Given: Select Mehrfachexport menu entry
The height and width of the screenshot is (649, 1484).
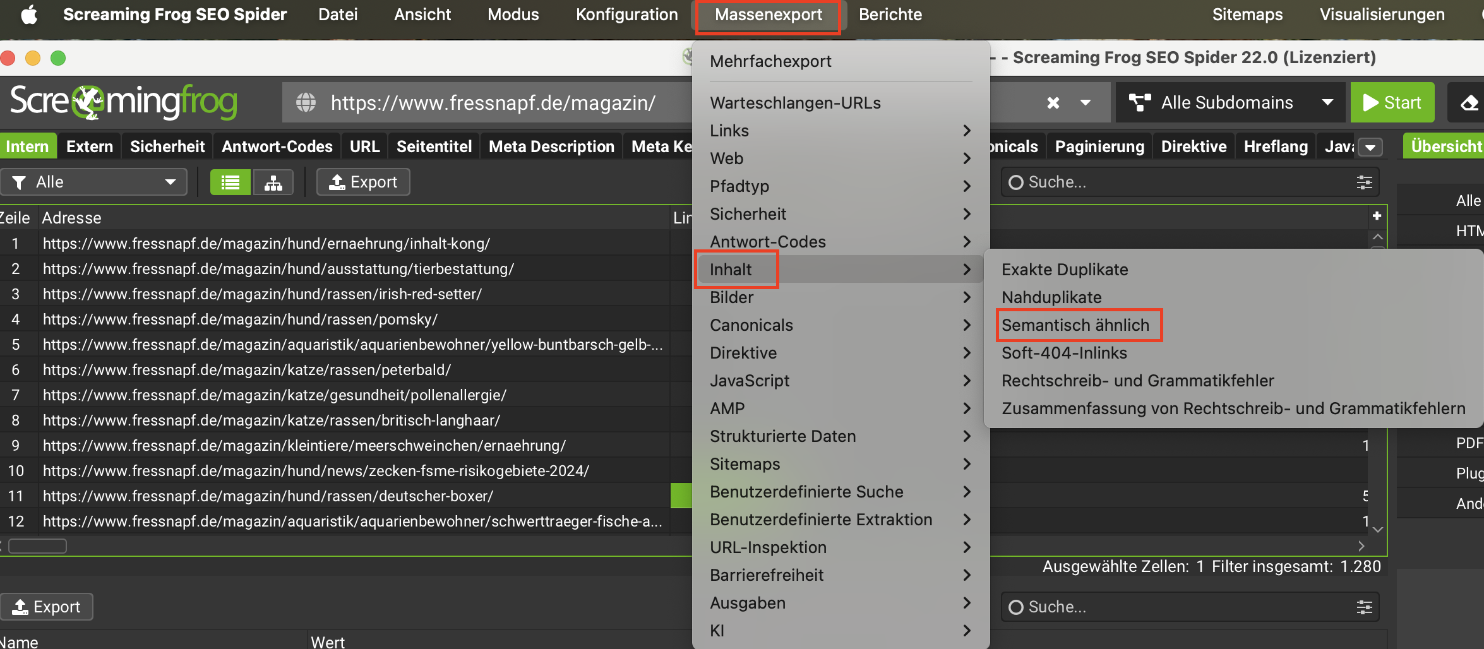Looking at the screenshot, I should pyautogui.click(x=841, y=61).
